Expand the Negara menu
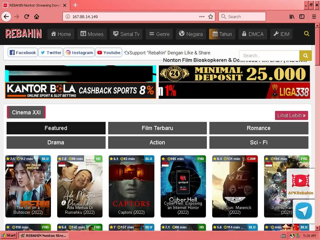Image resolution: width=320 pixels, height=240 pixels. coord(191,34)
